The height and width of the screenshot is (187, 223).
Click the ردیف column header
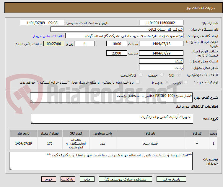click(213, 133)
